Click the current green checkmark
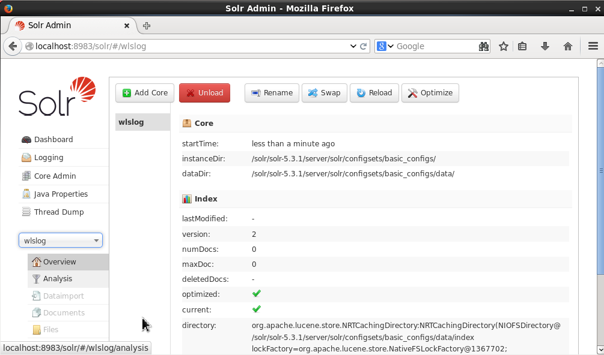Viewport: 604px width, 355px height. [x=257, y=309]
